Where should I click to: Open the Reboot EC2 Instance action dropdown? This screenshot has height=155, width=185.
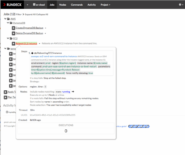(x=39, y=43)
